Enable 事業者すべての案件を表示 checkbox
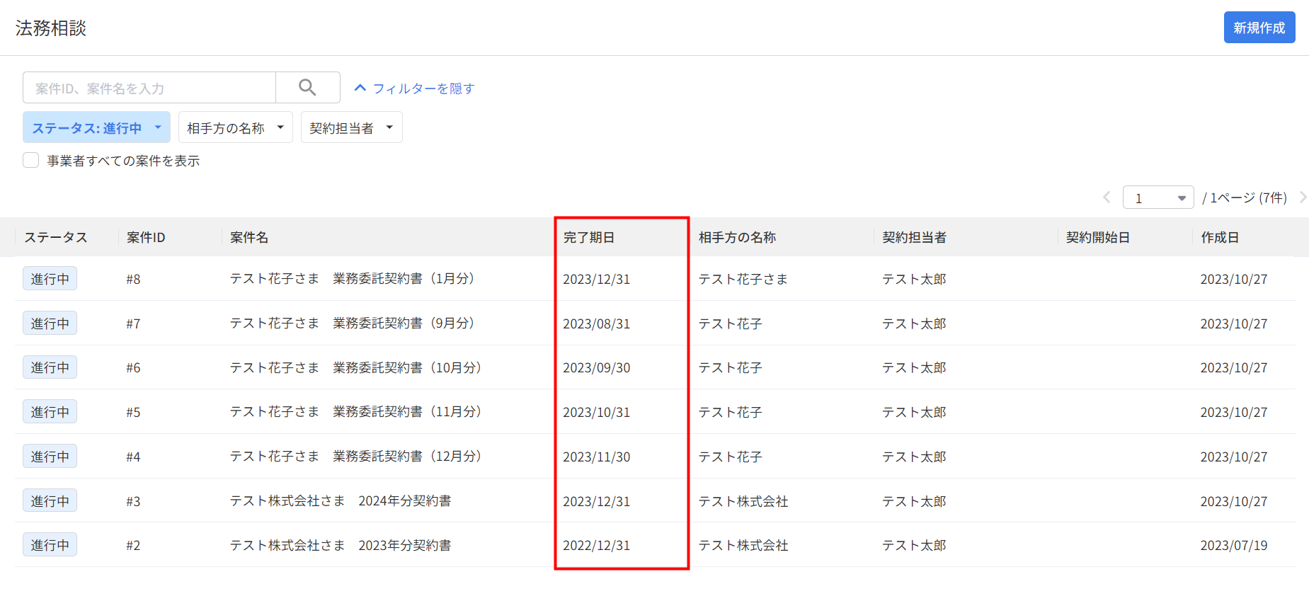 (30, 160)
